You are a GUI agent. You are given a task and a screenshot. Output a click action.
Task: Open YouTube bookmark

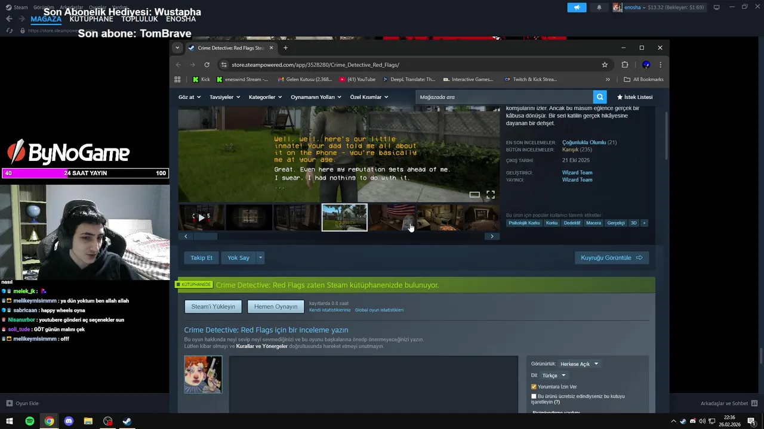point(357,79)
